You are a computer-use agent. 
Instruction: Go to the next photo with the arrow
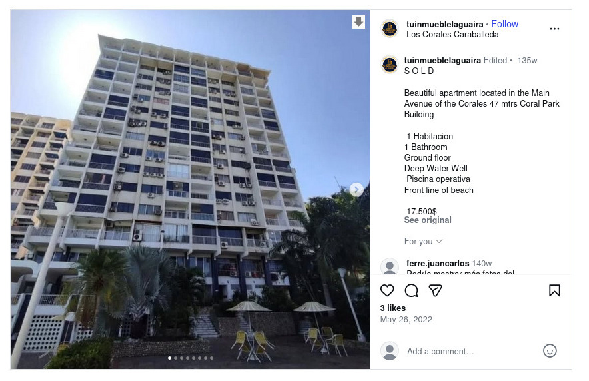click(x=356, y=190)
